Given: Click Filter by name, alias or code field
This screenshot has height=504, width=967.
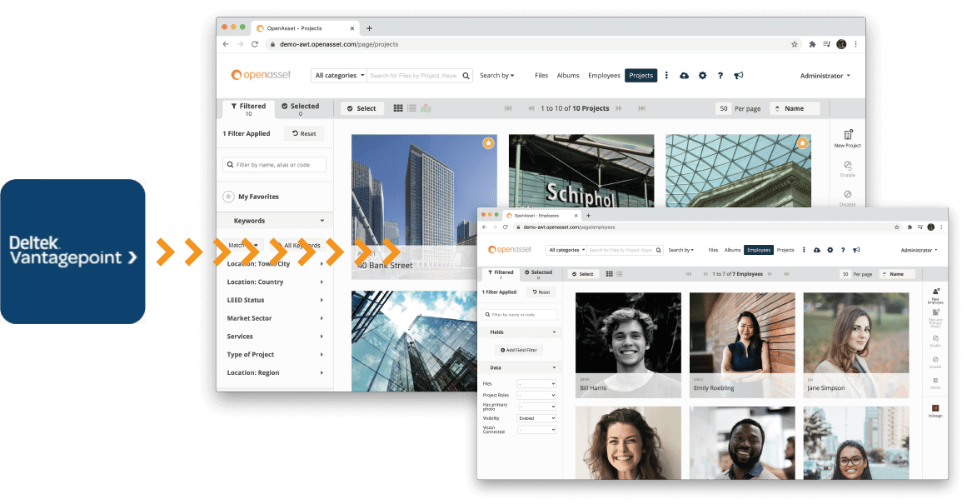Looking at the screenshot, I should click(274, 165).
